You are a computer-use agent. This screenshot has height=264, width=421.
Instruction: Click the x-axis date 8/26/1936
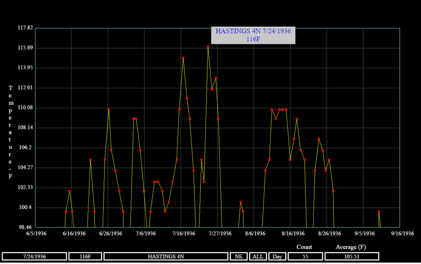coord(330,234)
